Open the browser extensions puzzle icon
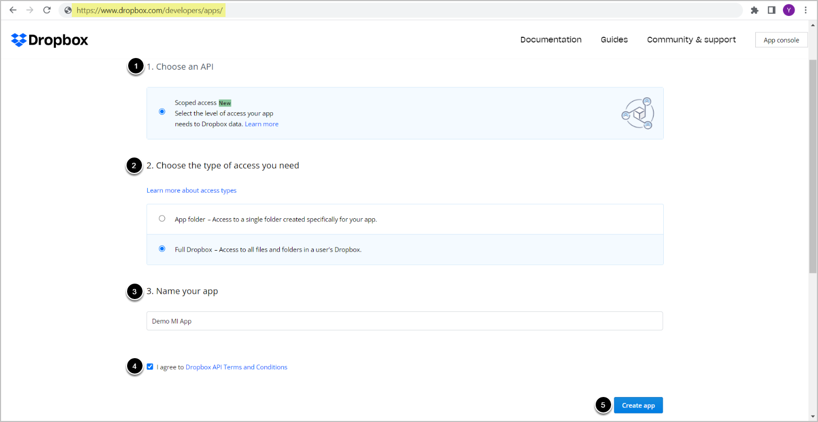 coord(754,10)
